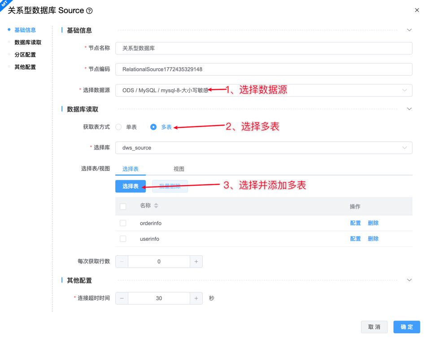Click the blue 选择表 button
427x339 pixels.
pos(131,186)
